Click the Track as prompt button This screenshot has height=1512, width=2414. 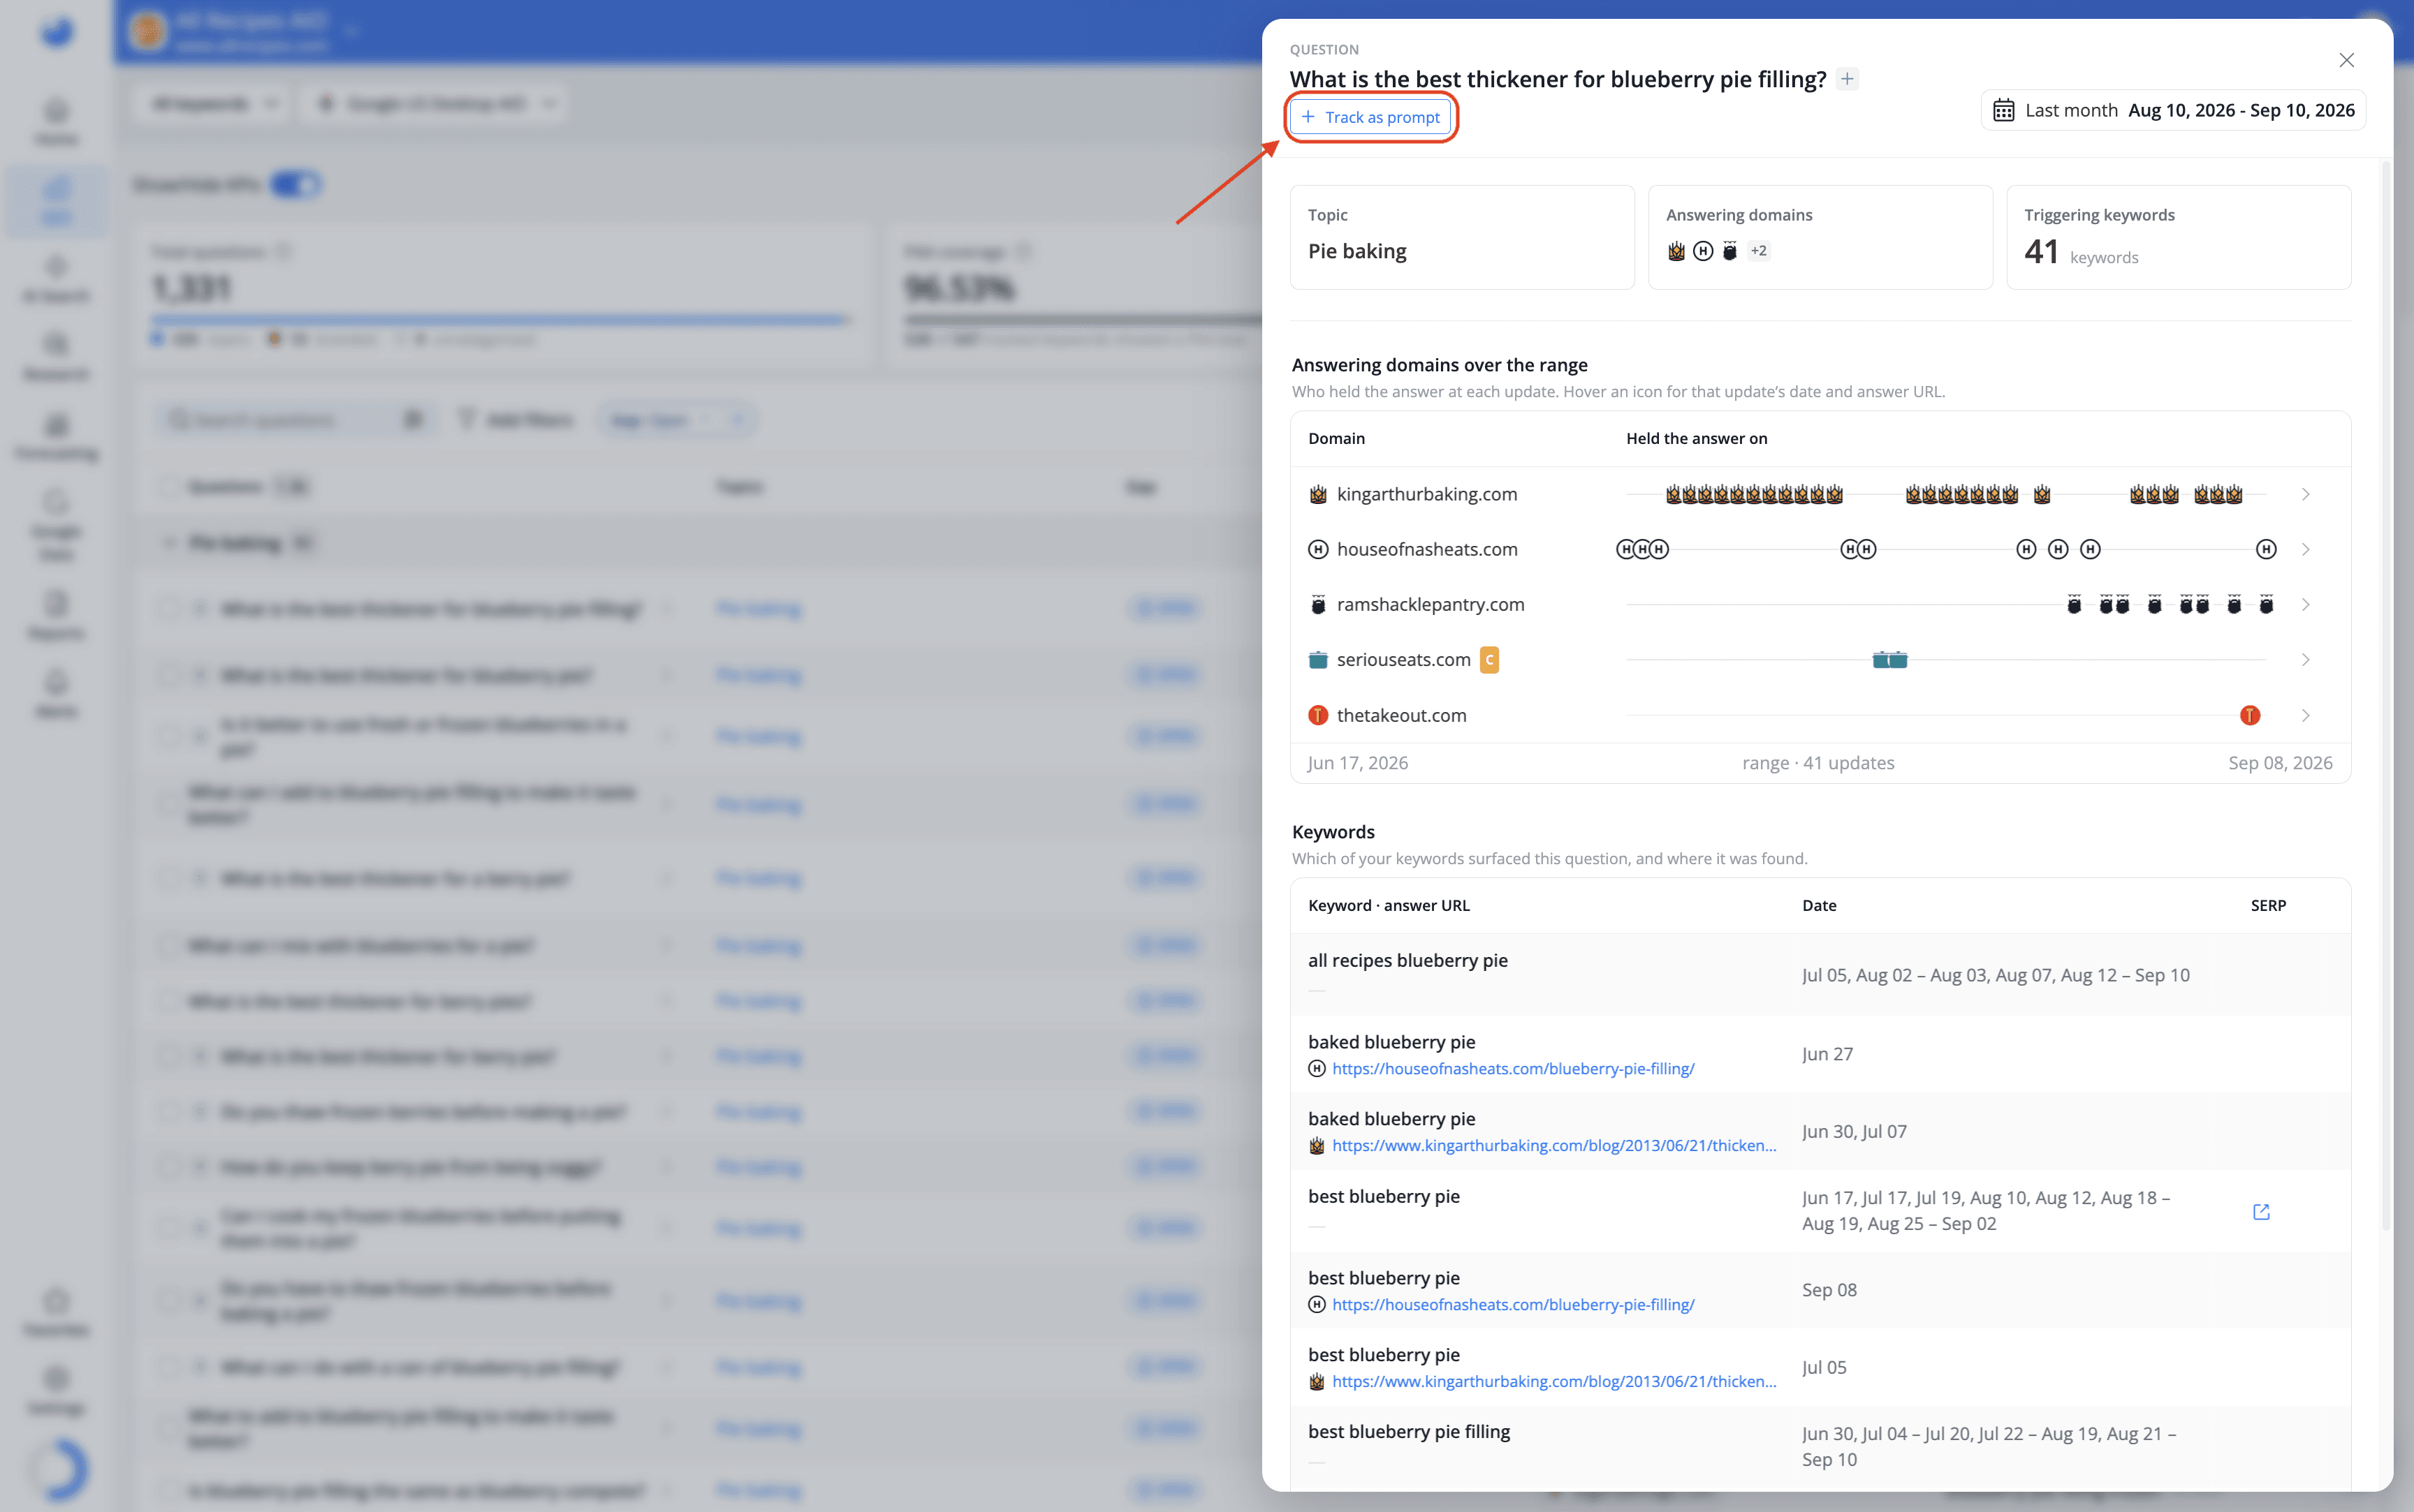(x=1370, y=117)
